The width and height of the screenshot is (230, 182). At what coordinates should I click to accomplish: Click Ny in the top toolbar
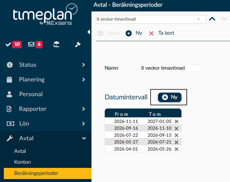134,33
